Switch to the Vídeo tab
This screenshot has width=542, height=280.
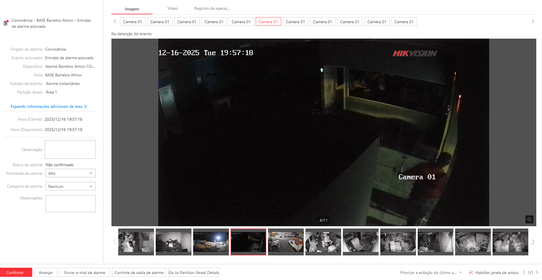(x=172, y=9)
